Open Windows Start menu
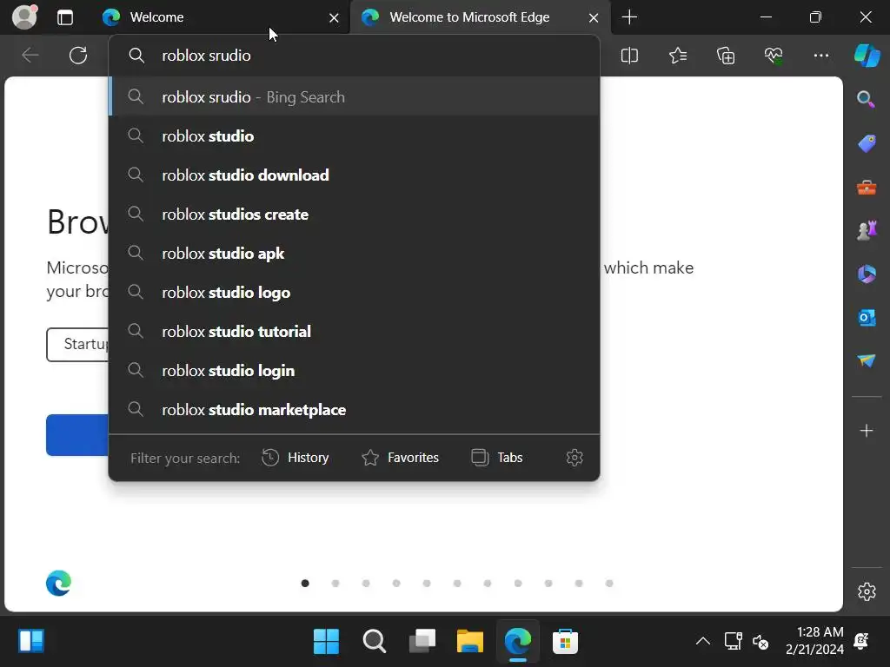This screenshot has height=667, width=890. pos(327,642)
